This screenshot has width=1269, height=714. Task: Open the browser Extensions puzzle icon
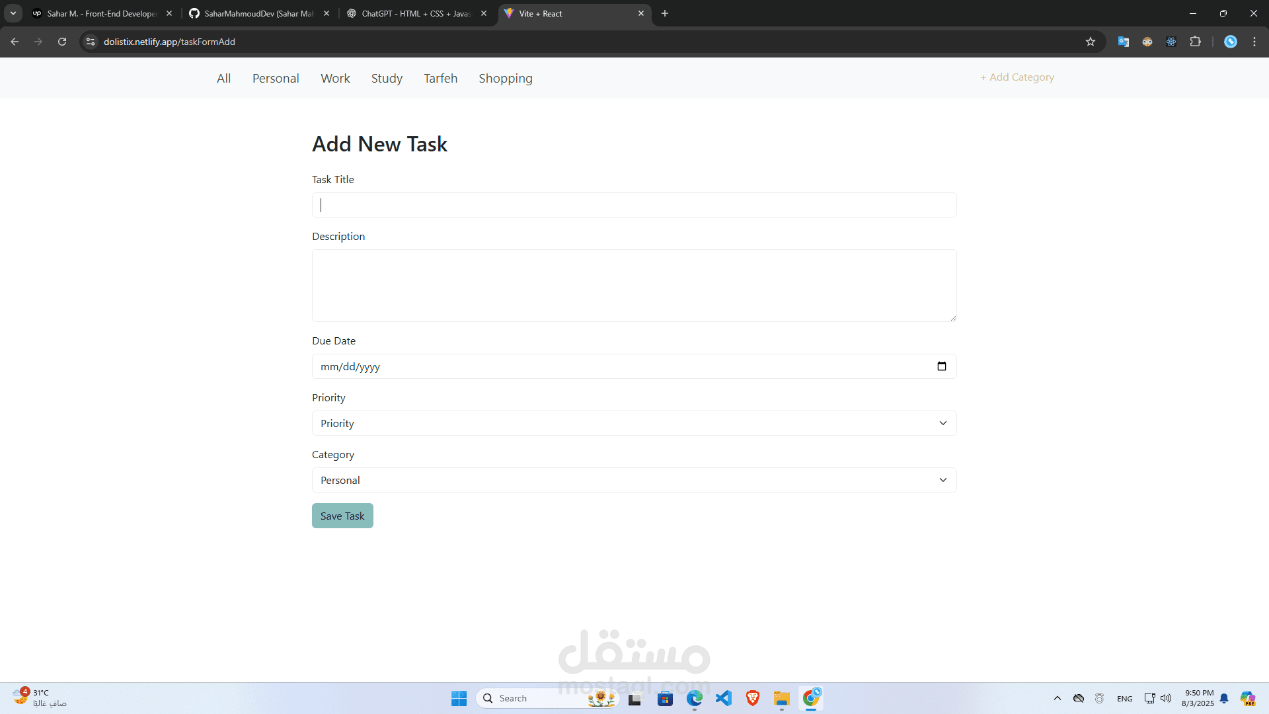click(1195, 42)
